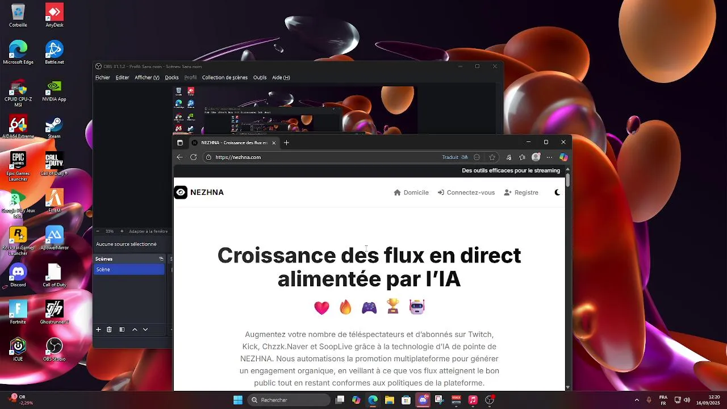The width and height of the screenshot is (727, 409).
Task: Open the Edge profile avatar
Action: tap(536, 157)
